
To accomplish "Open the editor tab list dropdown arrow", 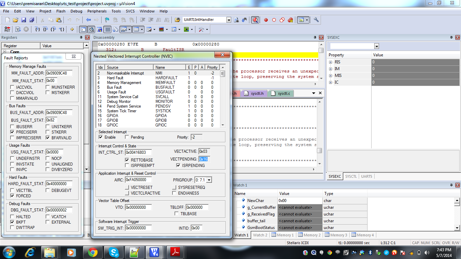I will (314, 93).
